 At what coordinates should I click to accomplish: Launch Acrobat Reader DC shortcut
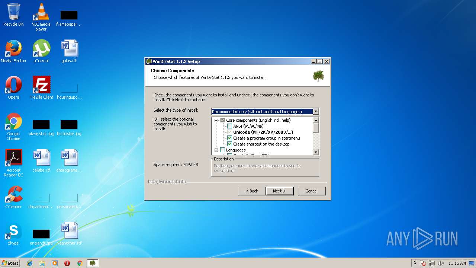tap(13, 163)
